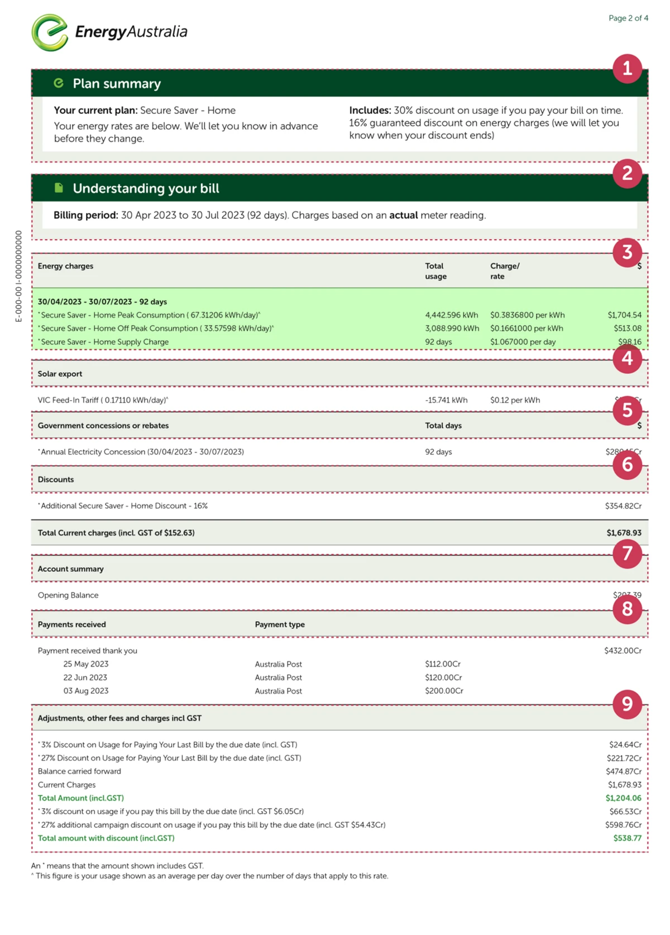Image resolution: width=670 pixels, height=935 pixels.
Task: Select red marker number 2
Action: coord(627,173)
